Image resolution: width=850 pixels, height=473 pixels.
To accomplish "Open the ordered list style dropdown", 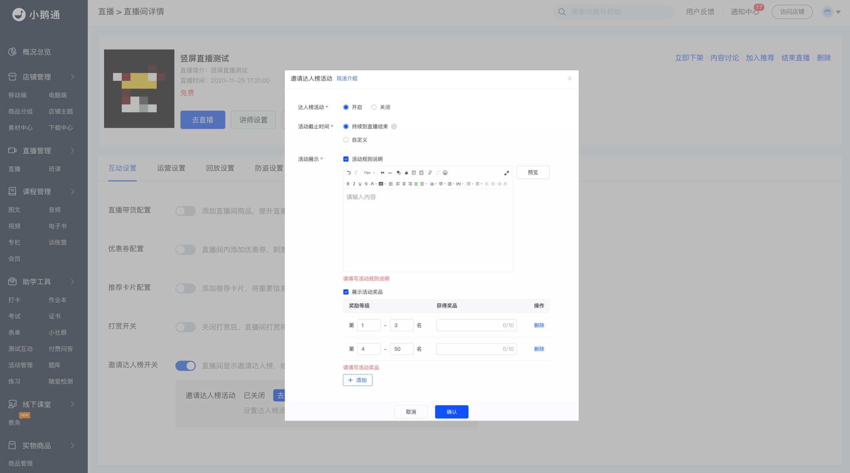I will pos(473,184).
